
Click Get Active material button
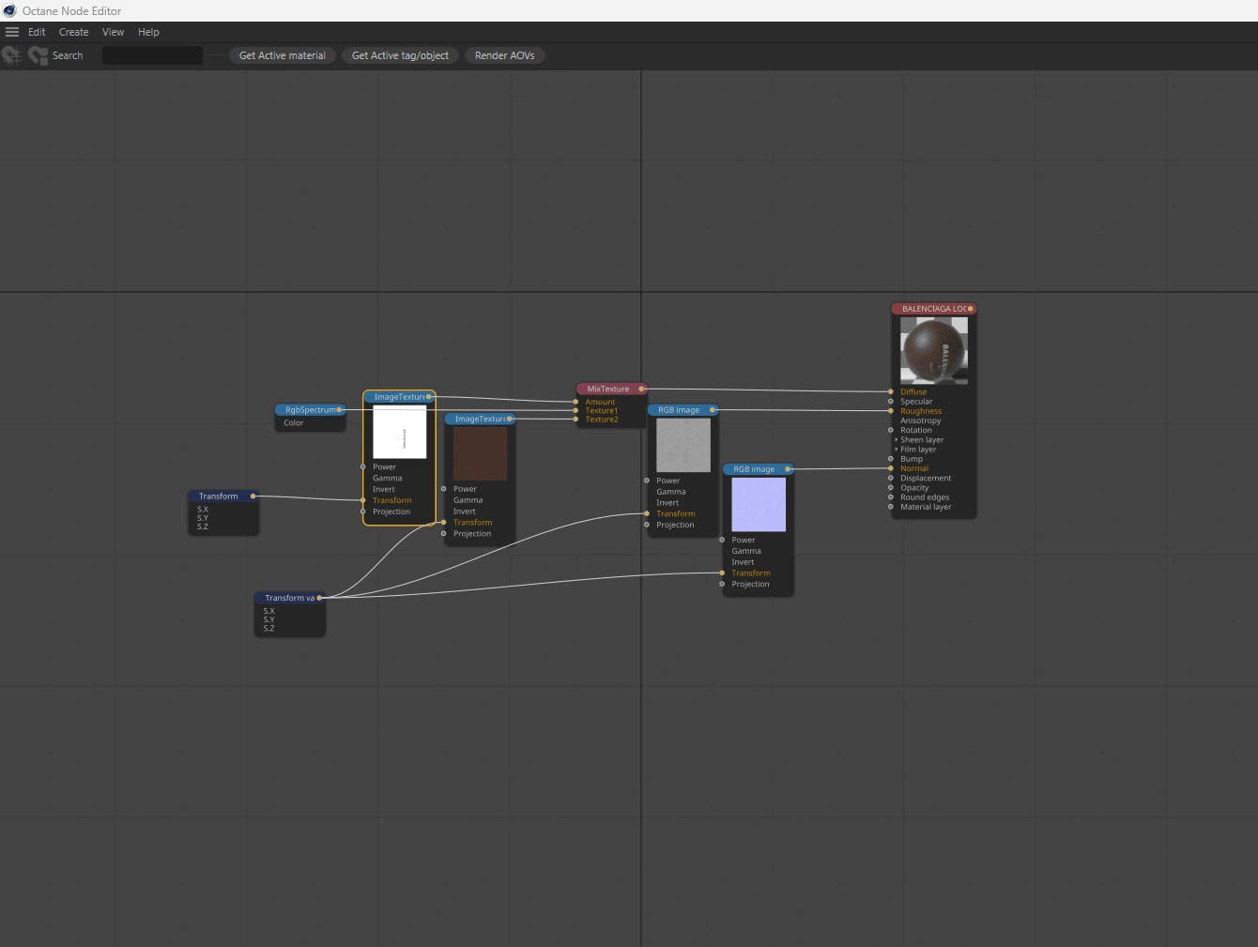(x=283, y=55)
